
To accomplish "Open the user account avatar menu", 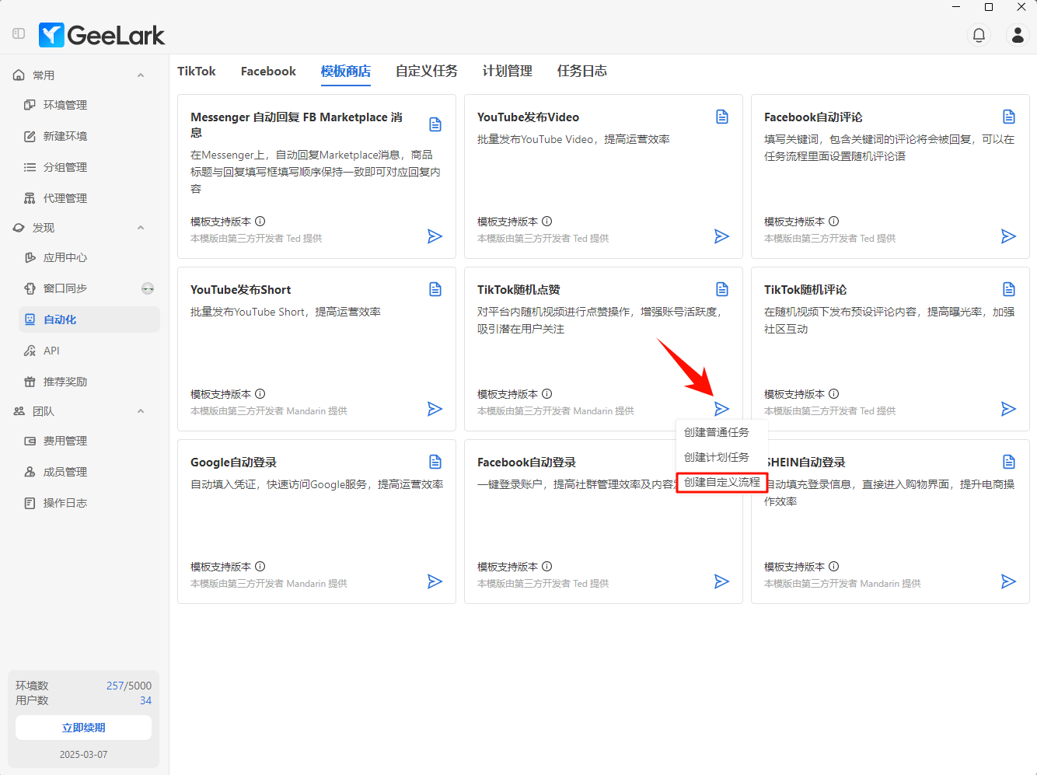I will (1018, 35).
